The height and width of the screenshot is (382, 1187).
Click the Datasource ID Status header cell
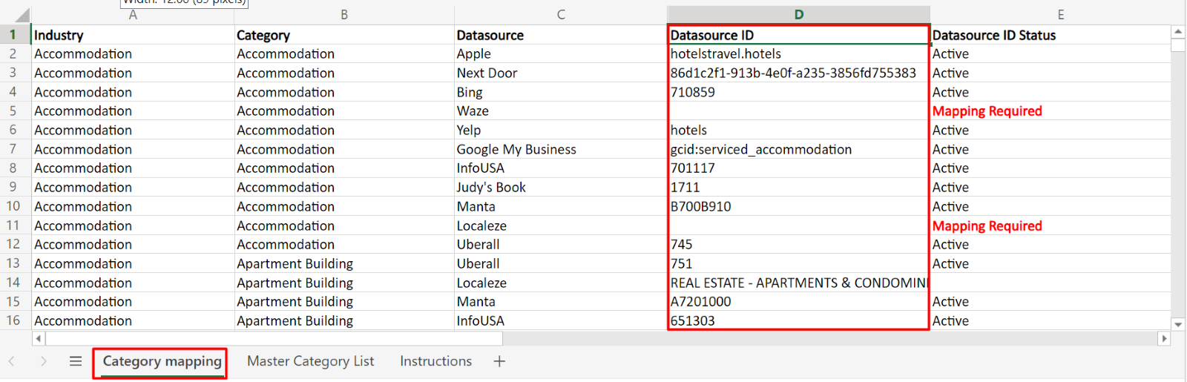[x=1050, y=35]
